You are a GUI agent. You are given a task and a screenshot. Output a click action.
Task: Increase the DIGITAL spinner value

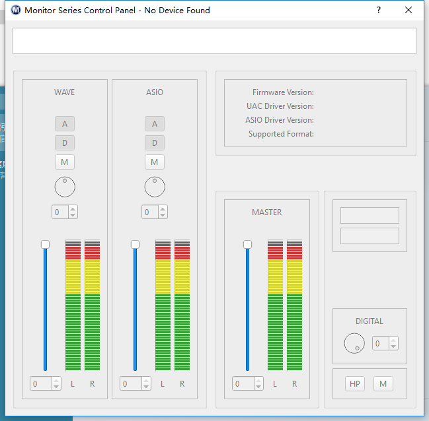click(x=393, y=340)
